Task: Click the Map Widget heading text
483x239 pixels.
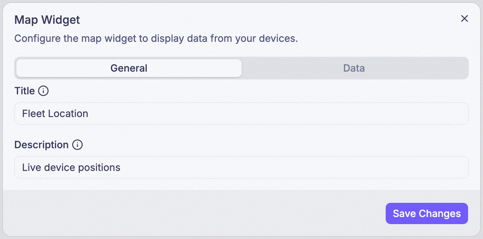Action: click(x=47, y=20)
